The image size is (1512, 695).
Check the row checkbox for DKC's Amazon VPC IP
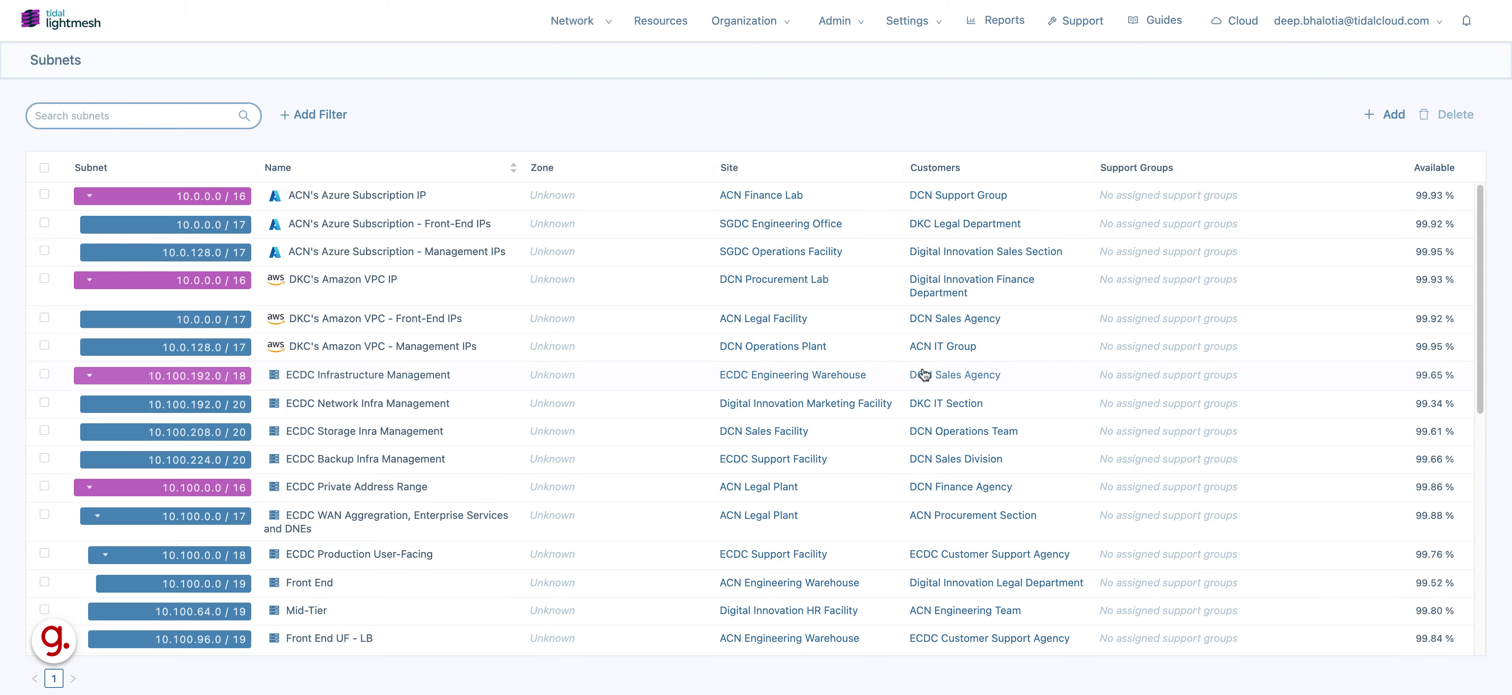click(x=44, y=278)
